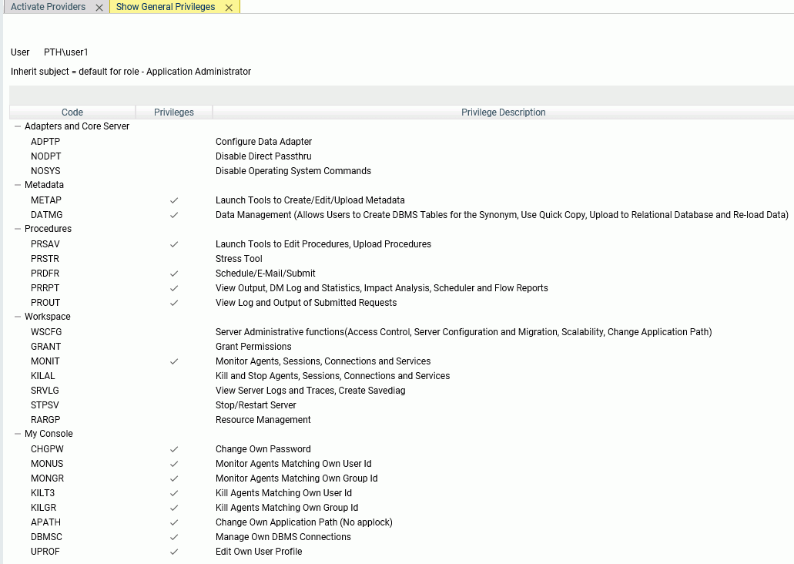Click 'Edit Own User Profile' description

[x=259, y=552]
